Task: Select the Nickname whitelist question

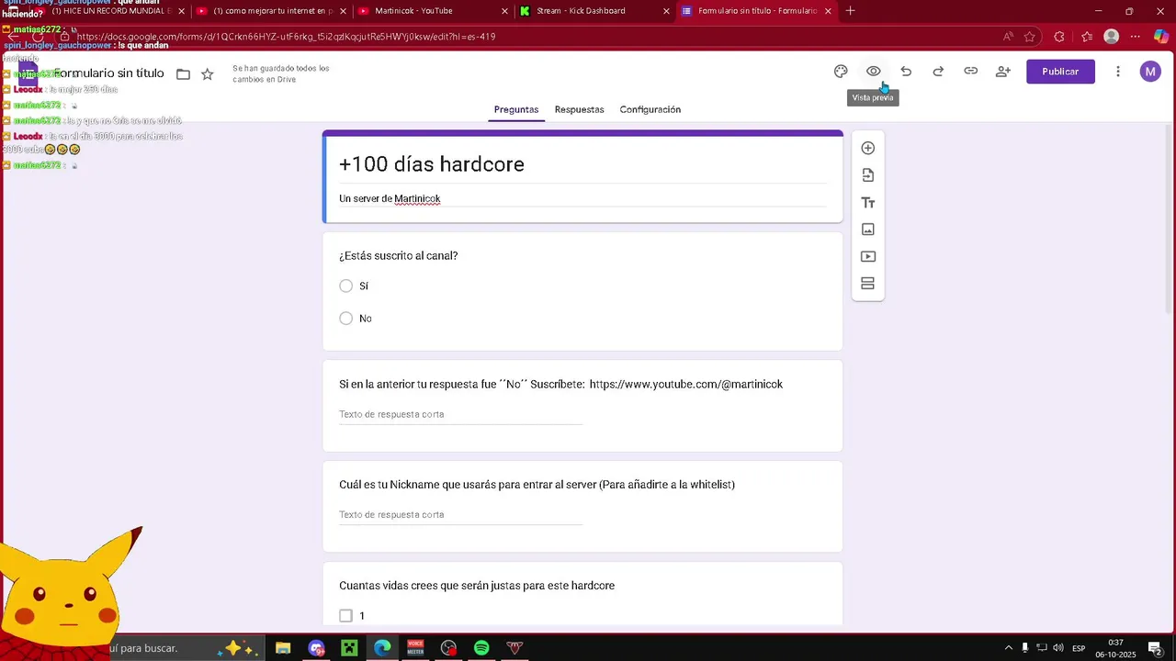Action: (537, 485)
